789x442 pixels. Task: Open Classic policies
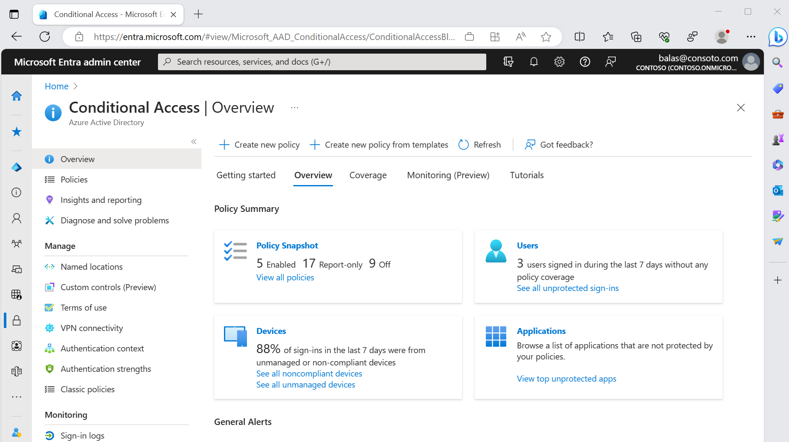click(117, 389)
